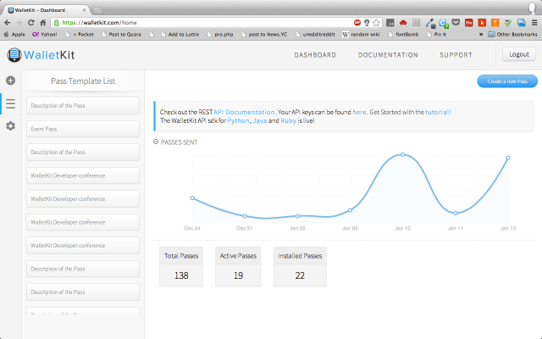The height and width of the screenshot is (339, 542).
Task: Click the Logout button
Action: tap(519, 54)
